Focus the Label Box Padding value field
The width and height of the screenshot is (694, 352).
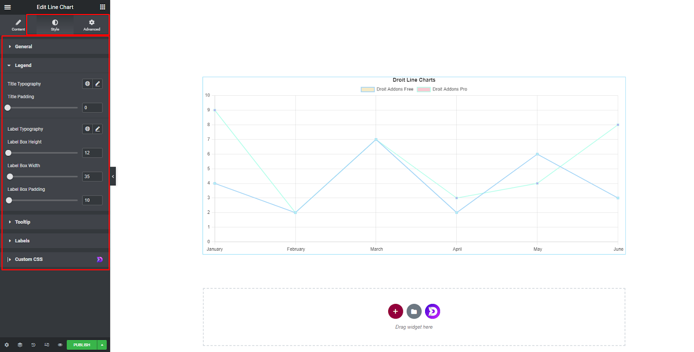(92, 200)
